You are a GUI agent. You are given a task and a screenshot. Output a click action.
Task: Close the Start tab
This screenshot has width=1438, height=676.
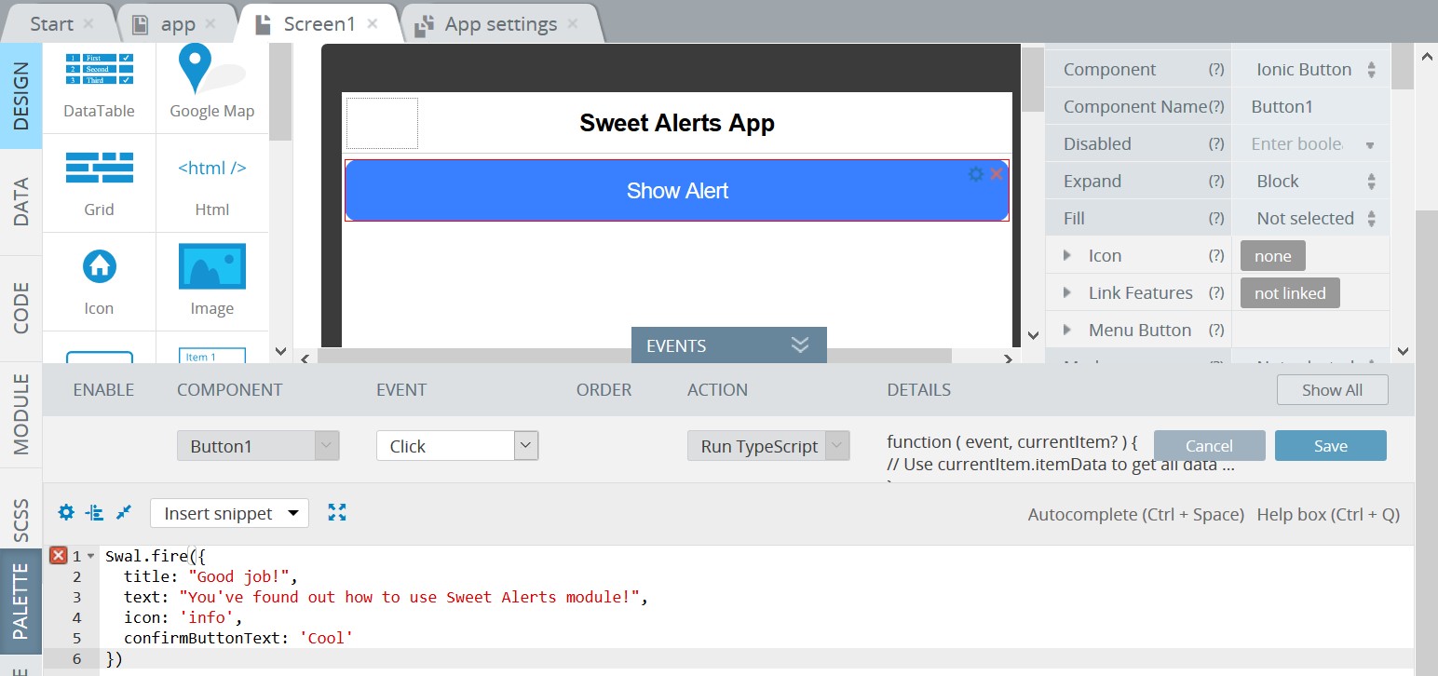pyautogui.click(x=88, y=23)
